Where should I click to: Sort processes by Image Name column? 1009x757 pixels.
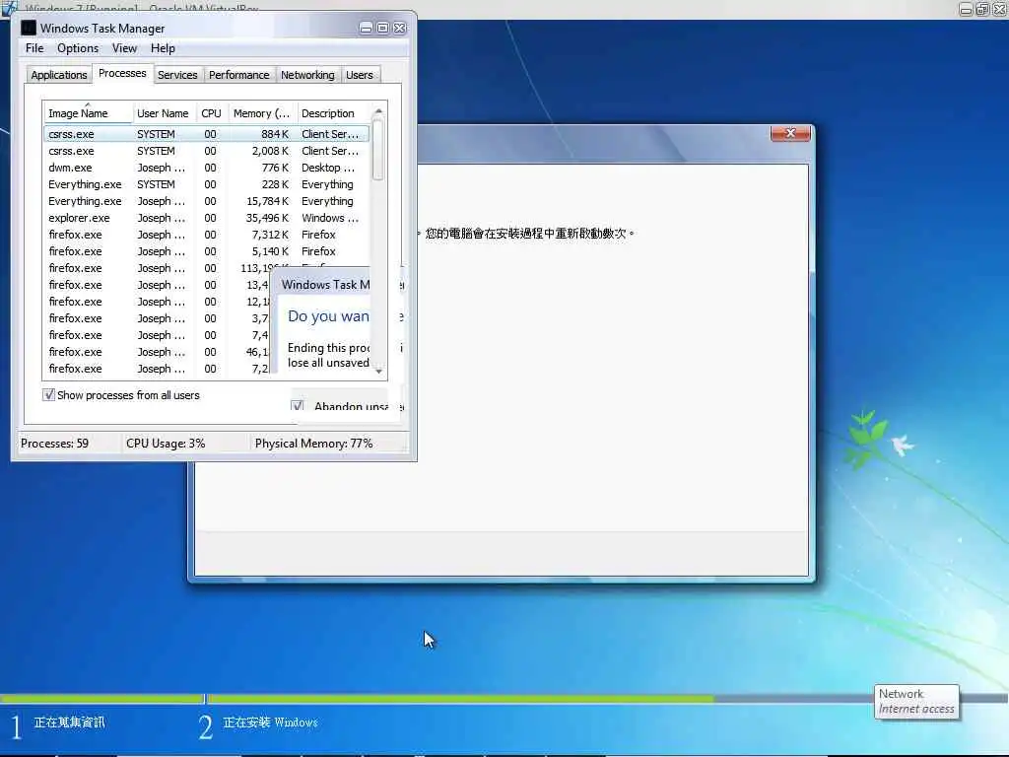coord(88,113)
